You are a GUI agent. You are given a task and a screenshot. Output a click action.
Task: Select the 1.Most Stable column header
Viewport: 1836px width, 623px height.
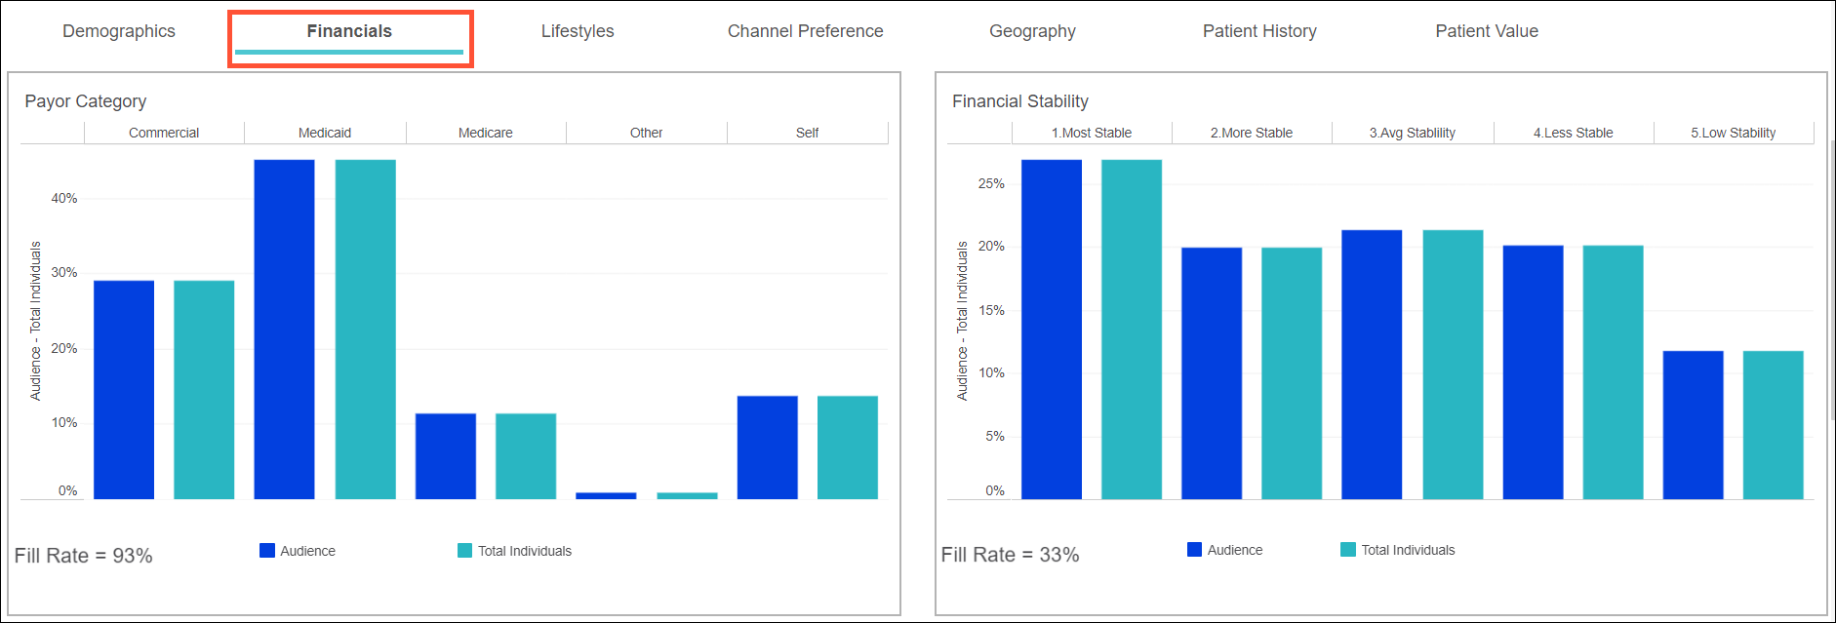coord(1091,133)
